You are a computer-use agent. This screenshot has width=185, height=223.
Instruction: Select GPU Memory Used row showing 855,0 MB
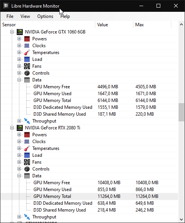(x=89, y=190)
